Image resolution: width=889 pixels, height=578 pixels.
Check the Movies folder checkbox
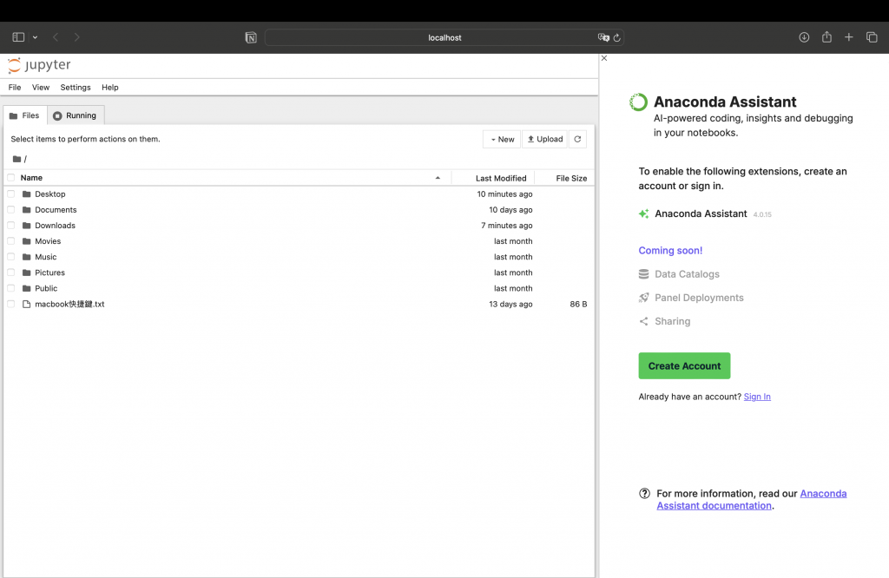(10, 241)
